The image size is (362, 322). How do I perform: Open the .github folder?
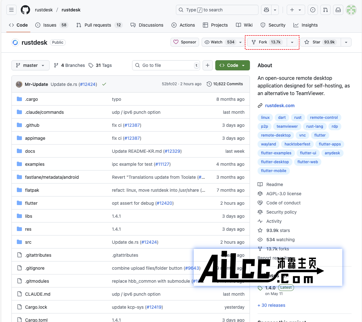pyautogui.click(x=32, y=125)
